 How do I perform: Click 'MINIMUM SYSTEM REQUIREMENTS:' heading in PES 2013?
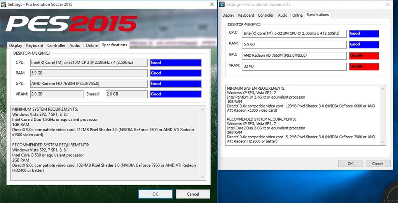coord(256,88)
